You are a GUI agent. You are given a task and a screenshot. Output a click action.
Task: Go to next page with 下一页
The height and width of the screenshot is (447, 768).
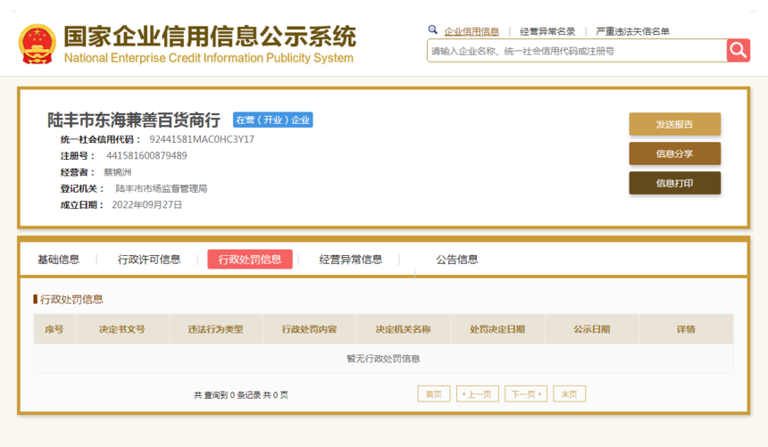[526, 394]
